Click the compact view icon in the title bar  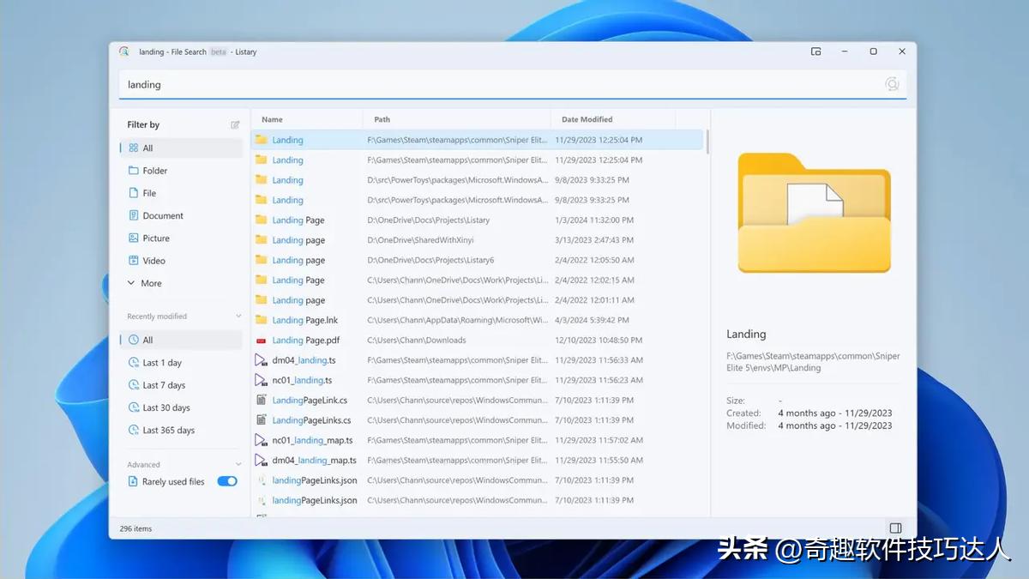click(815, 51)
